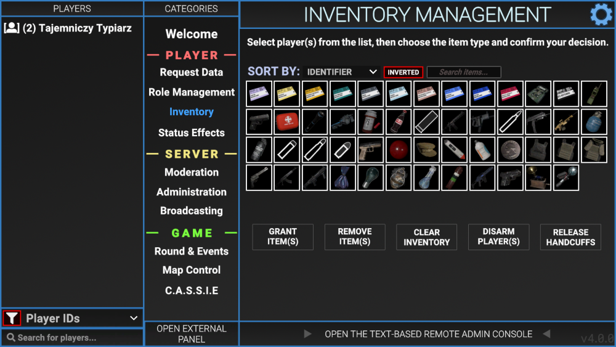This screenshot has height=347, width=616.
Task: Choose the coin item icon
Action: pyautogui.click(x=510, y=150)
